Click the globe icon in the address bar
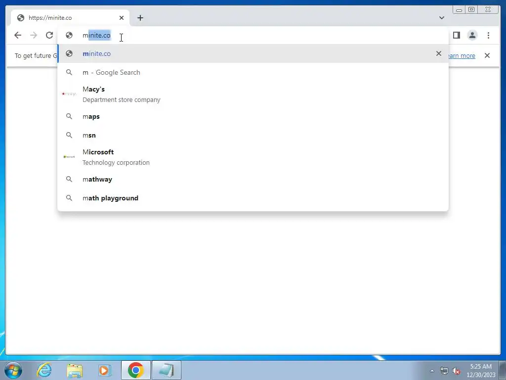Viewport: 506px width, 380px height. (69, 35)
